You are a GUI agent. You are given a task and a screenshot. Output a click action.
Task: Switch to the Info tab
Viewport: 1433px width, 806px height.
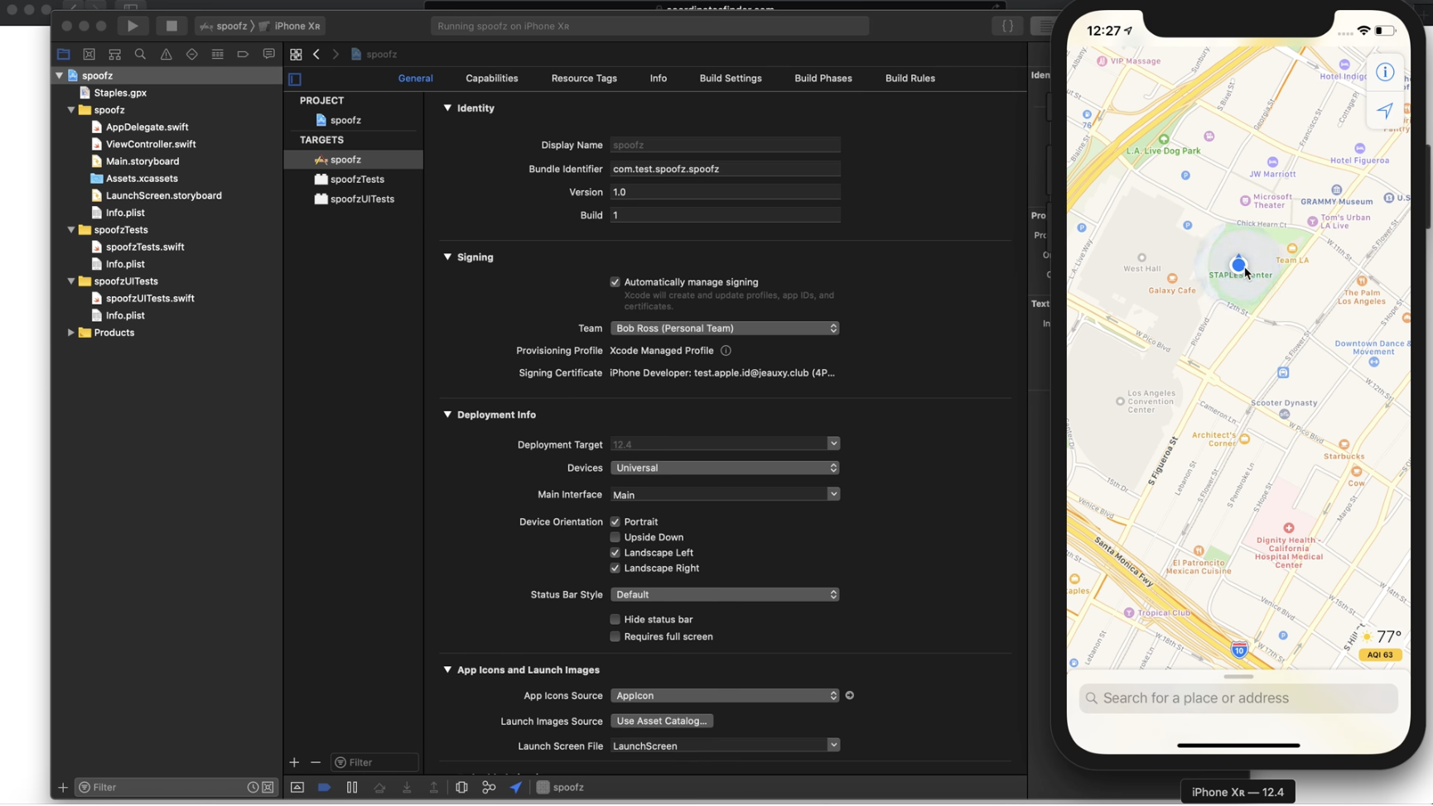[658, 79]
